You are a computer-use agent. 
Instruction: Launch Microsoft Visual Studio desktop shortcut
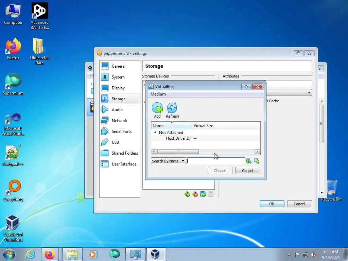tap(13, 124)
